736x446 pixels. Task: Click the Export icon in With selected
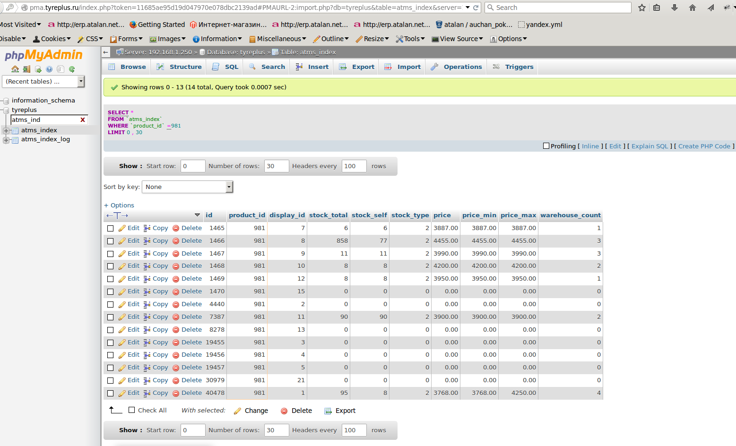(x=328, y=411)
